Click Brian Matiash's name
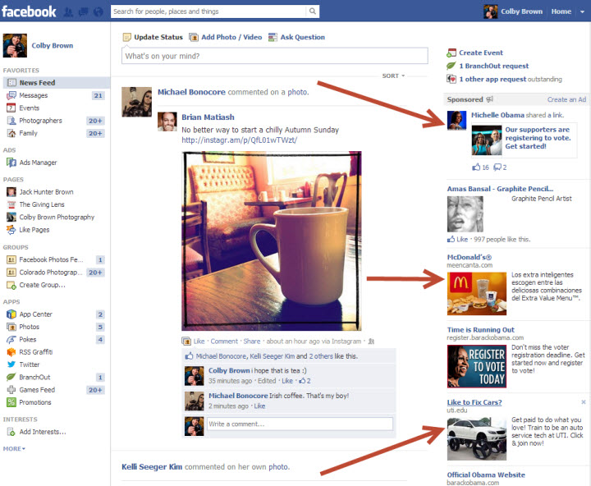591x486 pixels. [x=208, y=117]
